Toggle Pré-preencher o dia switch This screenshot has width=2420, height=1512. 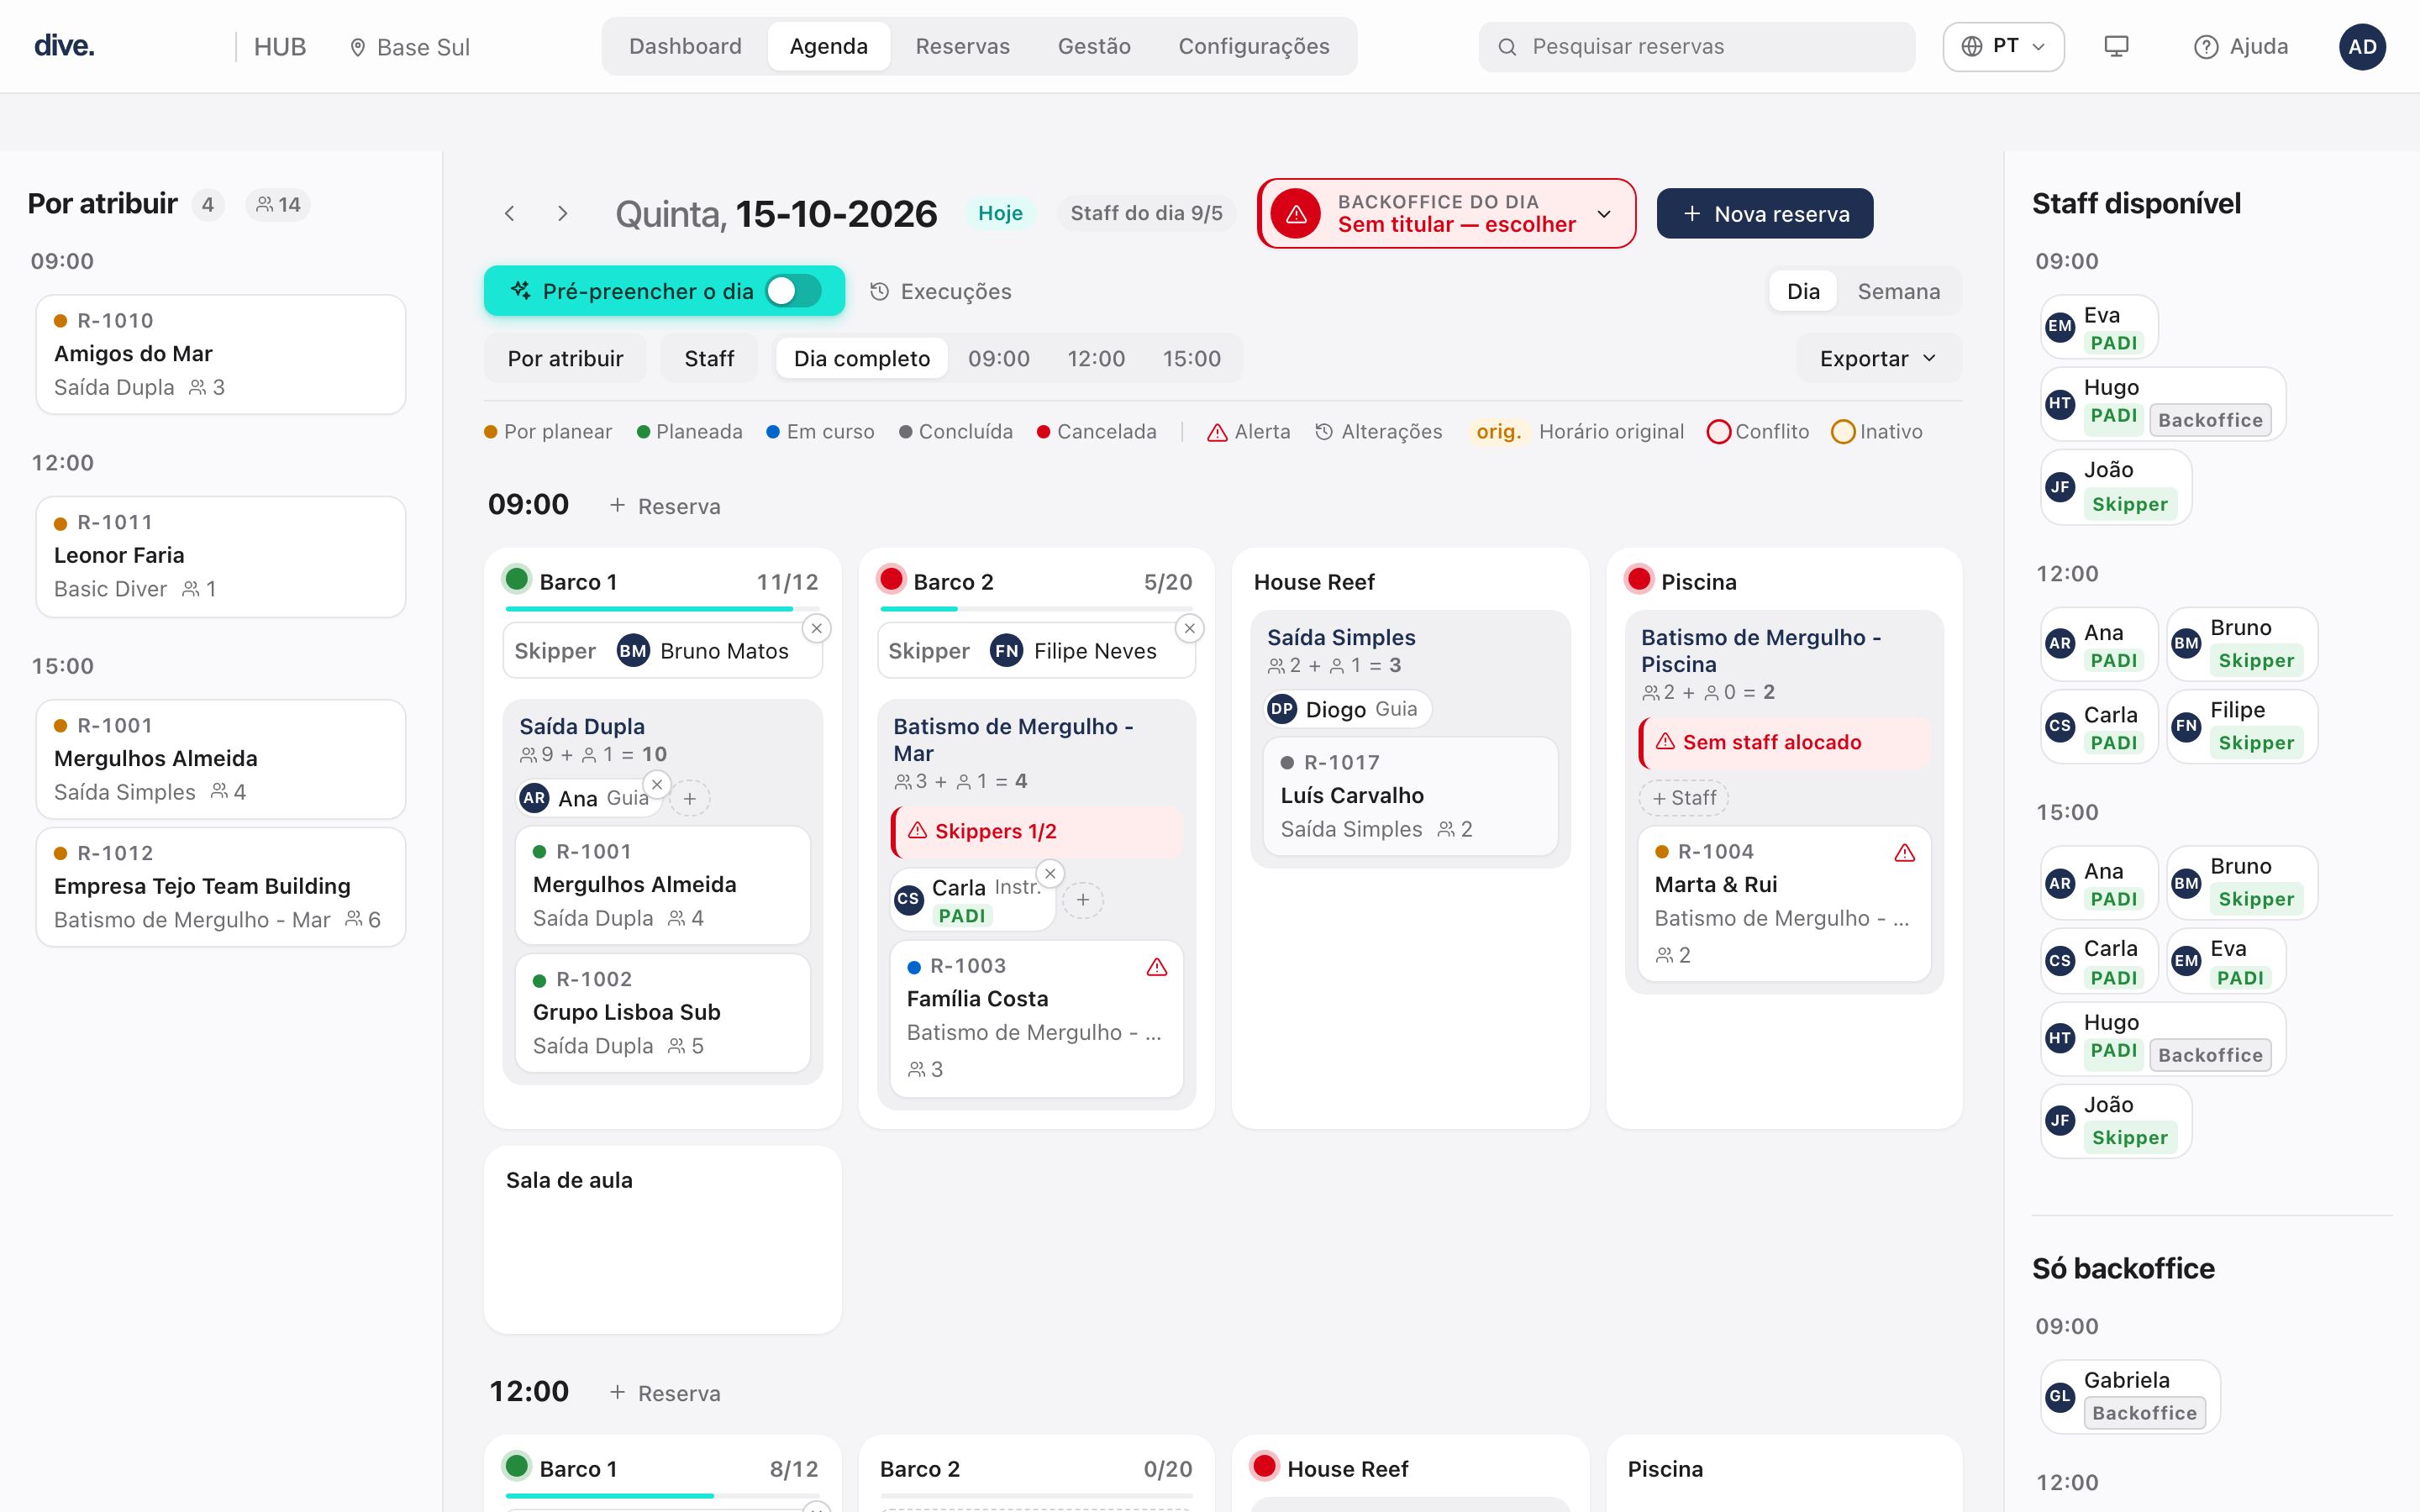tap(793, 291)
